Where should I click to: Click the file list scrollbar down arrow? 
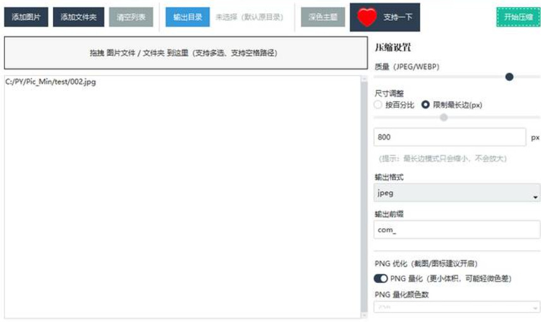click(x=364, y=315)
